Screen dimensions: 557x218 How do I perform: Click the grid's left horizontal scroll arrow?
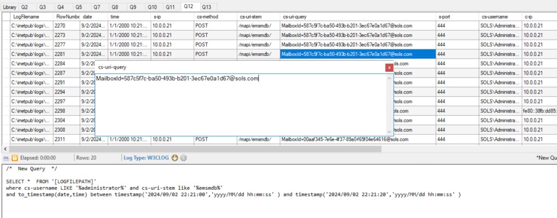[5, 148]
